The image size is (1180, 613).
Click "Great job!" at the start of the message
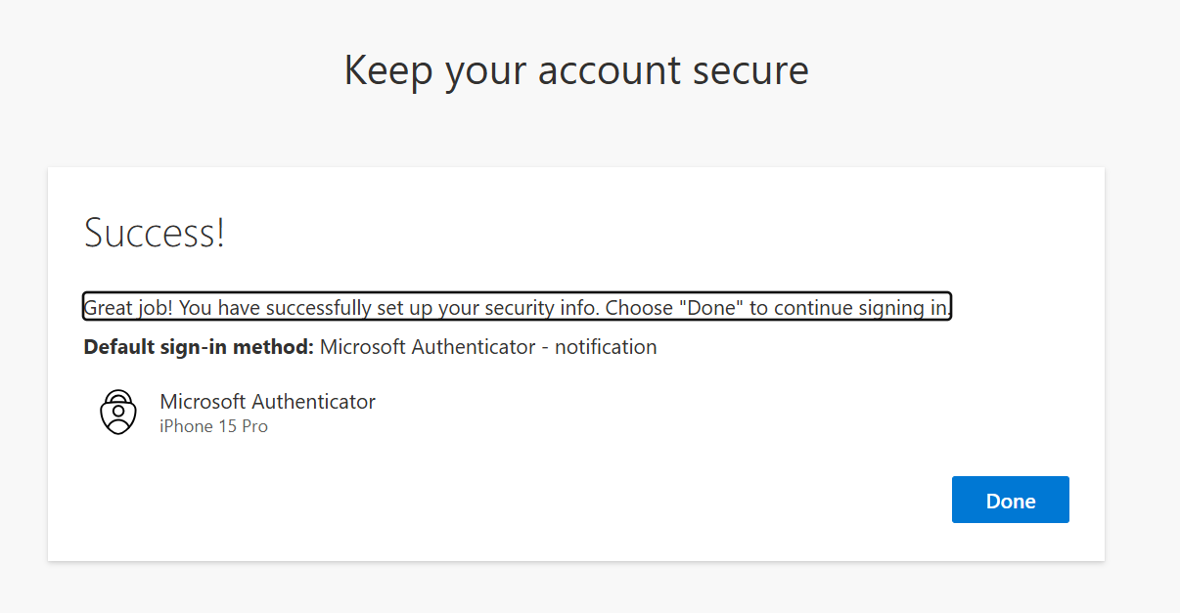coord(128,308)
